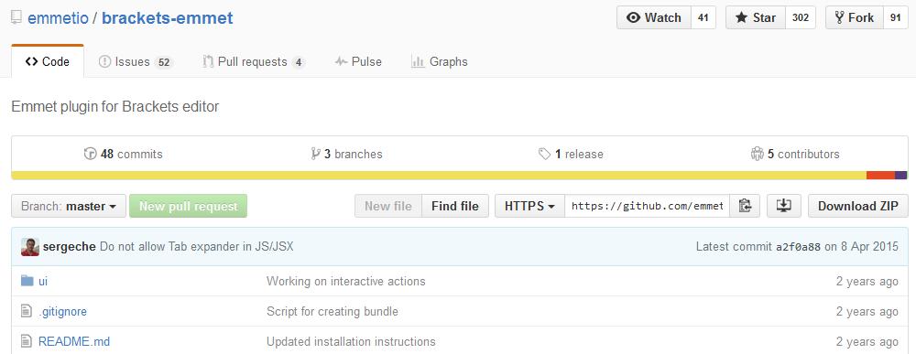Click the release tag icon
The width and height of the screenshot is (916, 354).
(544, 154)
